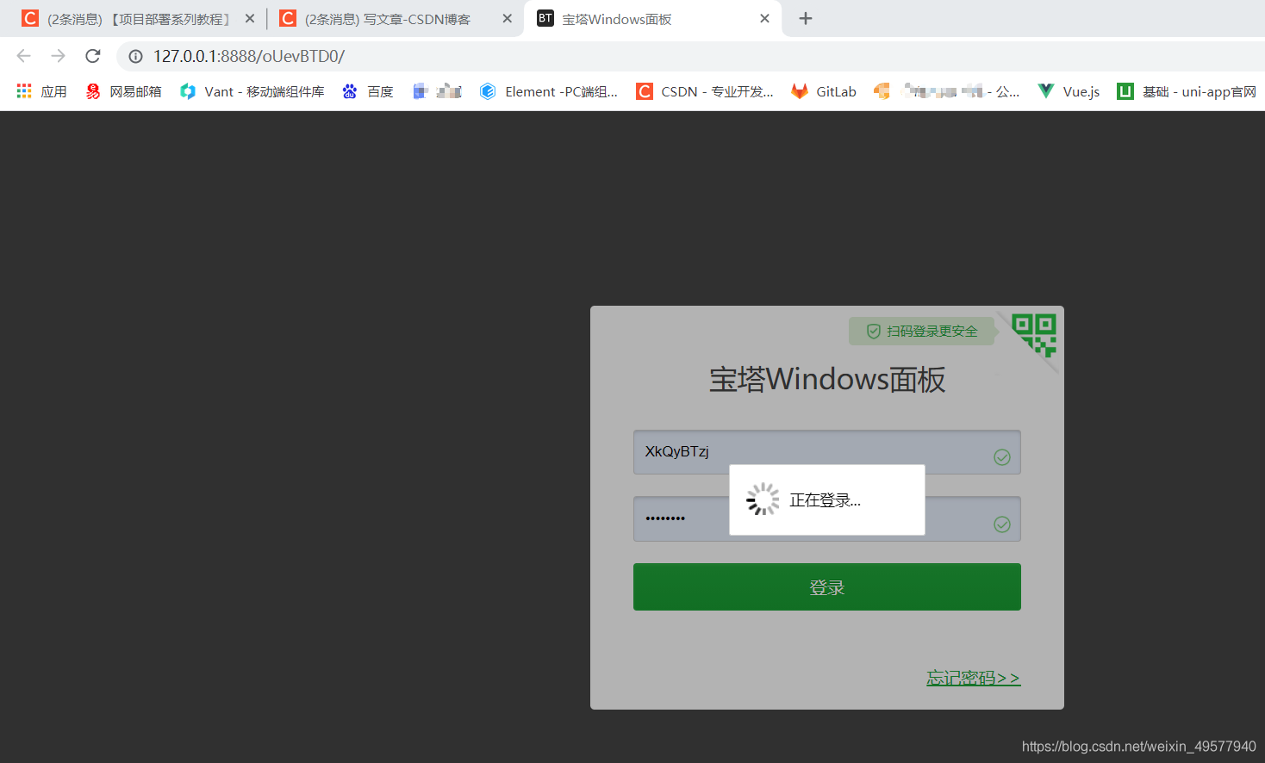1265x763 pixels.
Task: Open the Vant 移动端组件库 bookmark
Action: point(252,91)
